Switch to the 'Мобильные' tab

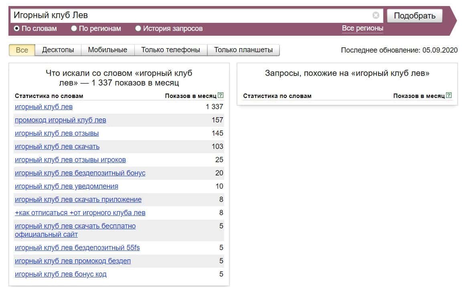107,50
